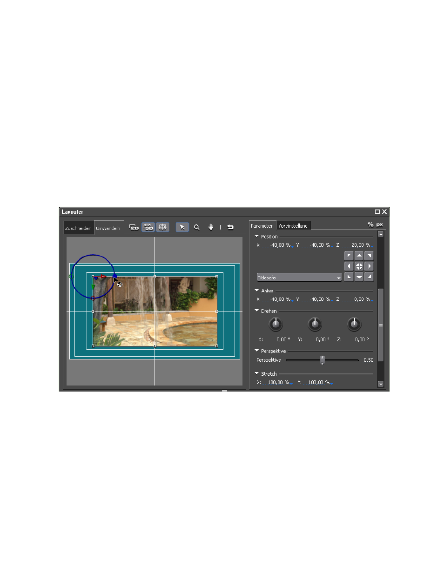Collapse the Anker section

pos(256,291)
